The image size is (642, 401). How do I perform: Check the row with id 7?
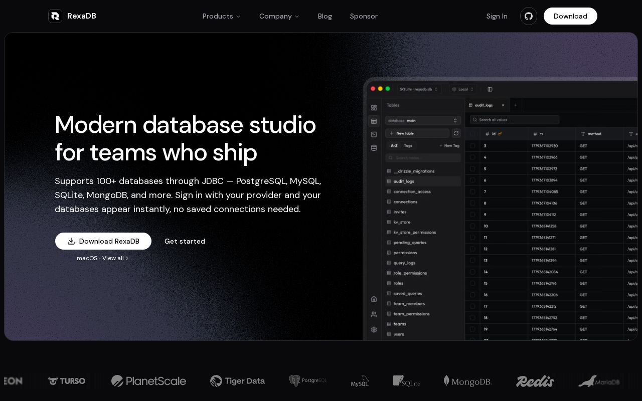472,191
